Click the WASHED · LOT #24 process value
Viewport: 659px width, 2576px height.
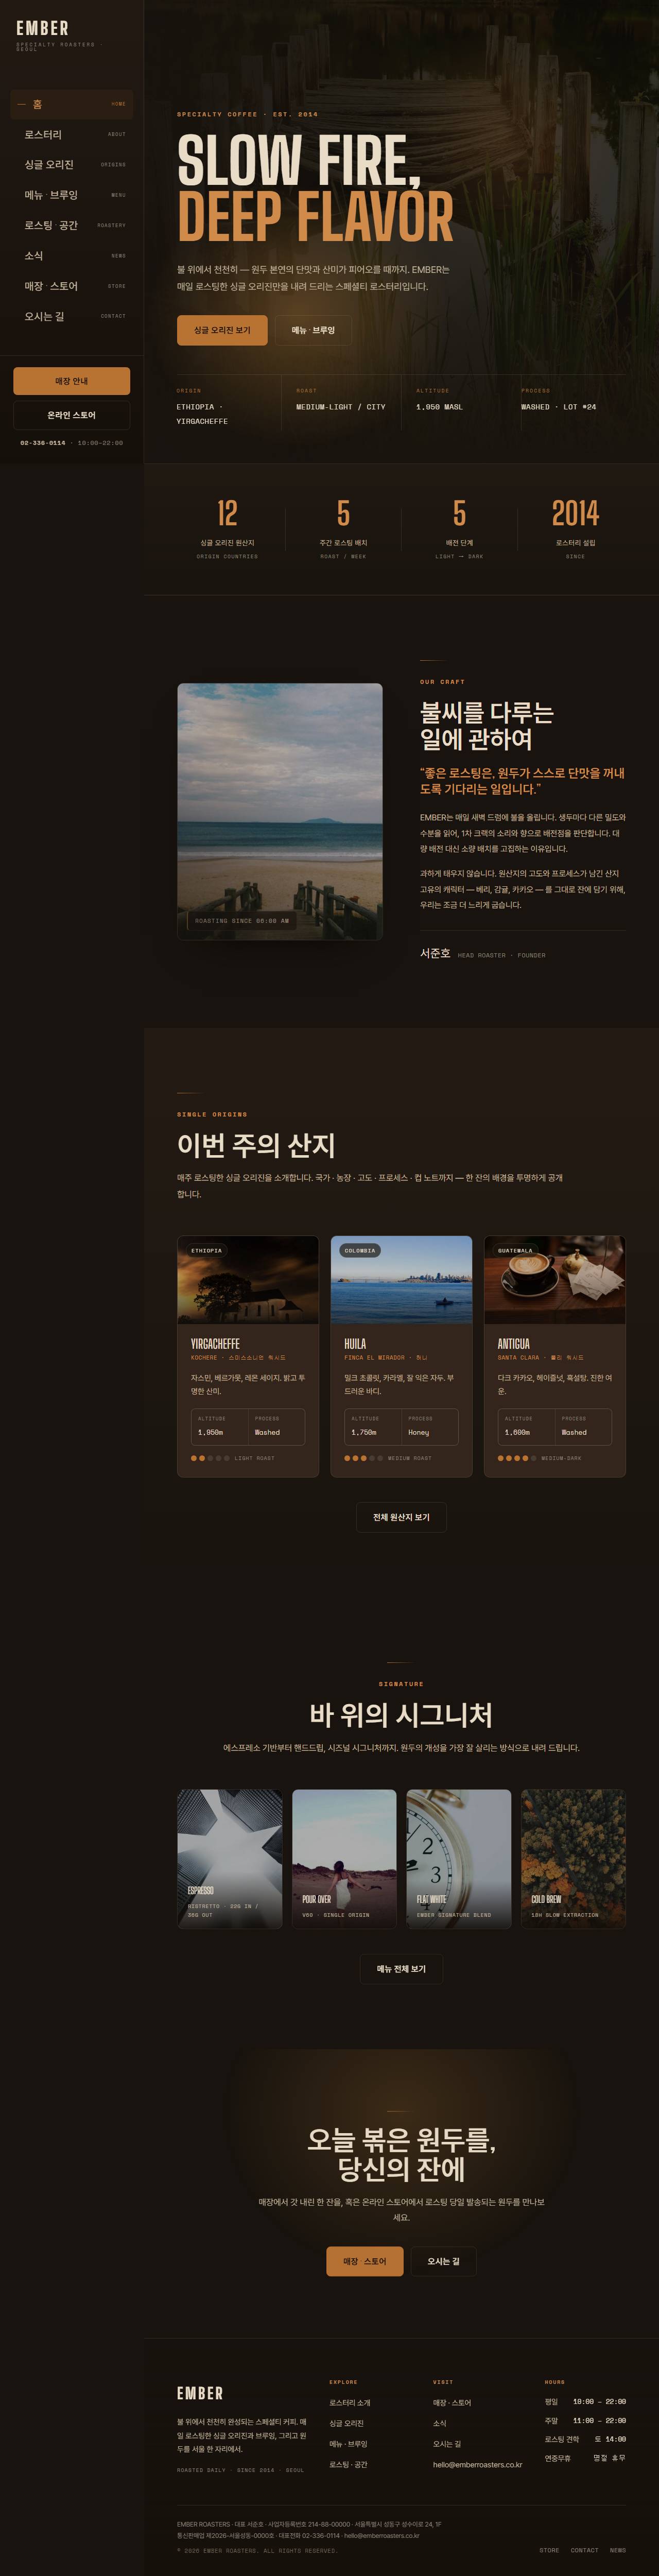pos(558,407)
